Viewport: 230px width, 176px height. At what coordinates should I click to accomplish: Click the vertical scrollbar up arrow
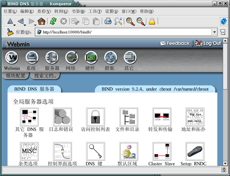coord(225,41)
